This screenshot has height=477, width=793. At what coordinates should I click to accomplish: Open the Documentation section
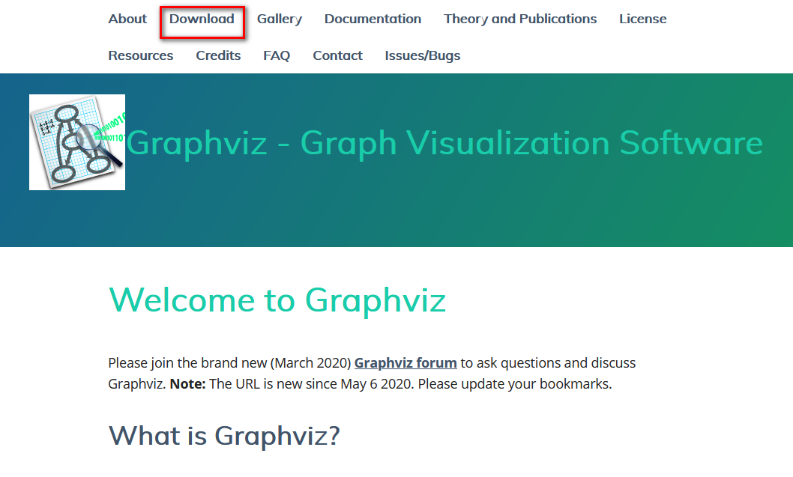tap(373, 19)
